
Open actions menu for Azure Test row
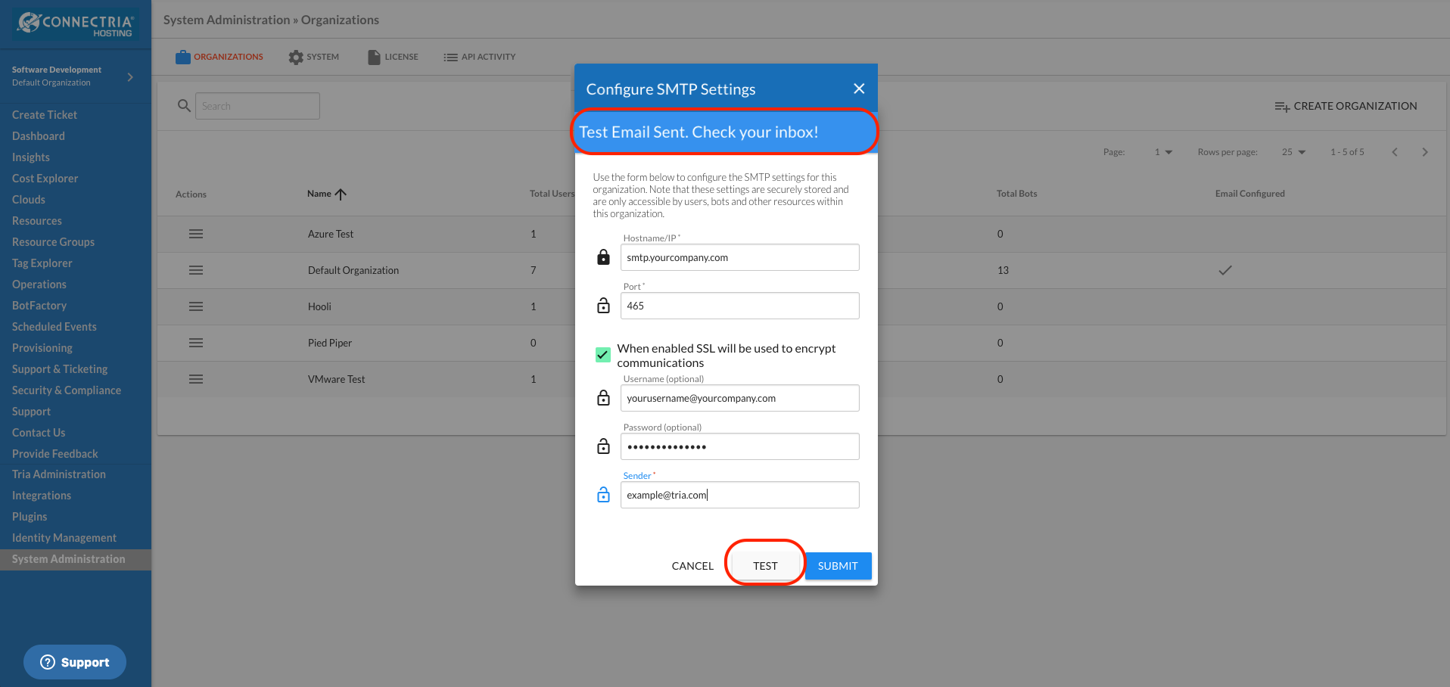tap(196, 234)
